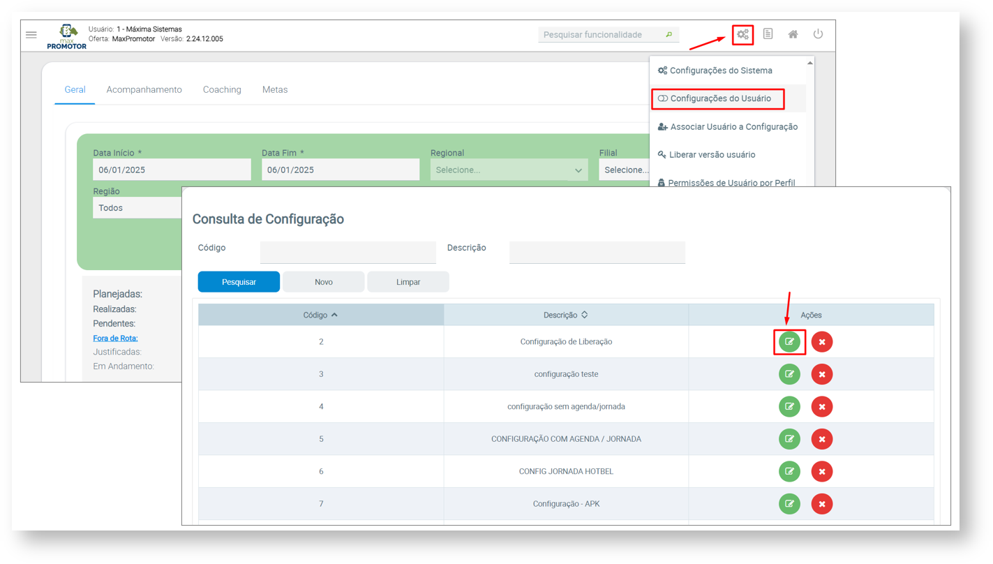Click the 'configuração teste' description cell
993x564 pixels.
click(x=566, y=374)
